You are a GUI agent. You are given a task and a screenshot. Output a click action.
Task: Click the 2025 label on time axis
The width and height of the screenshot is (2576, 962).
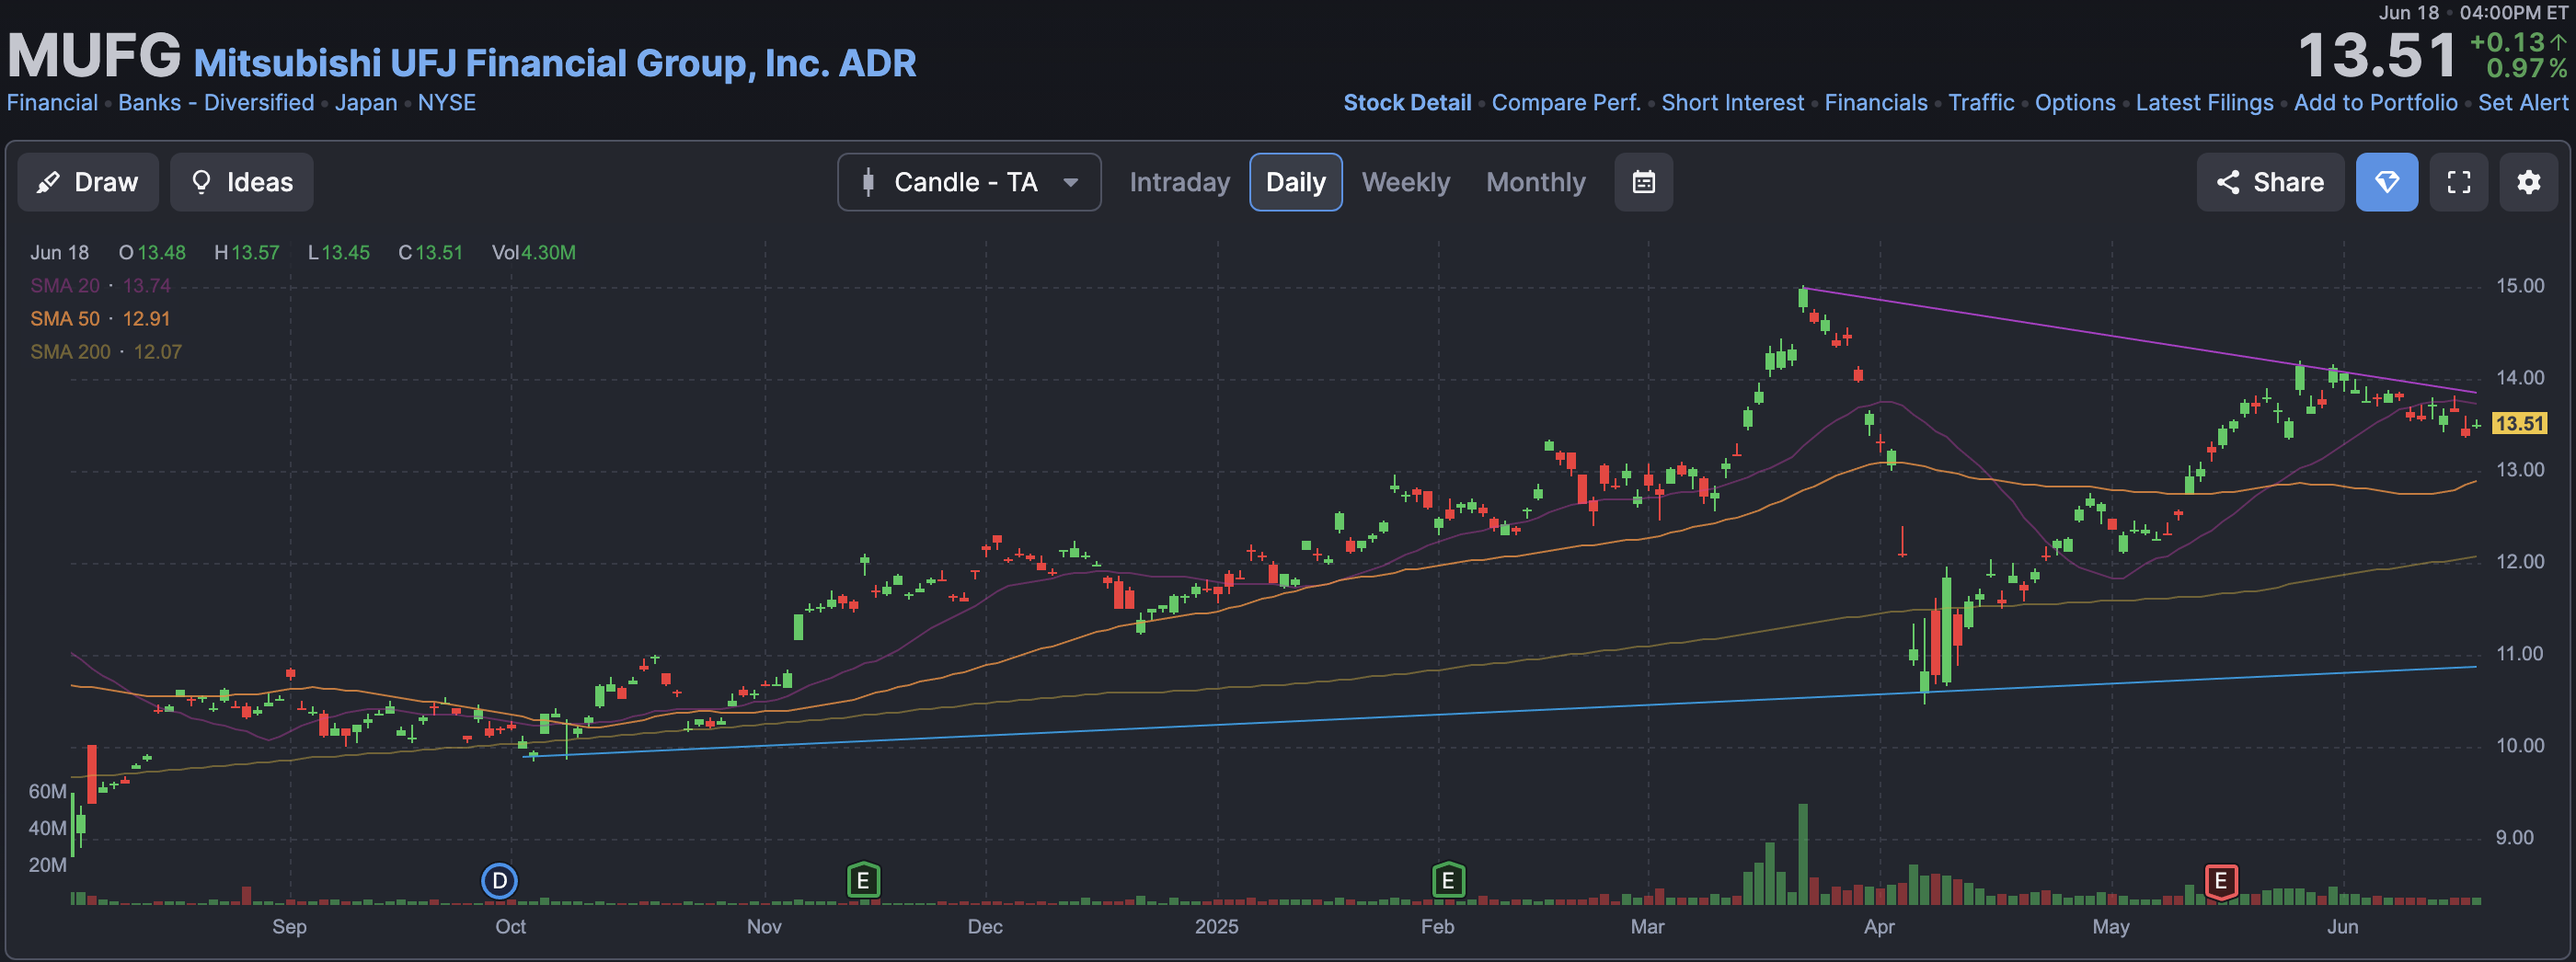(x=1216, y=927)
